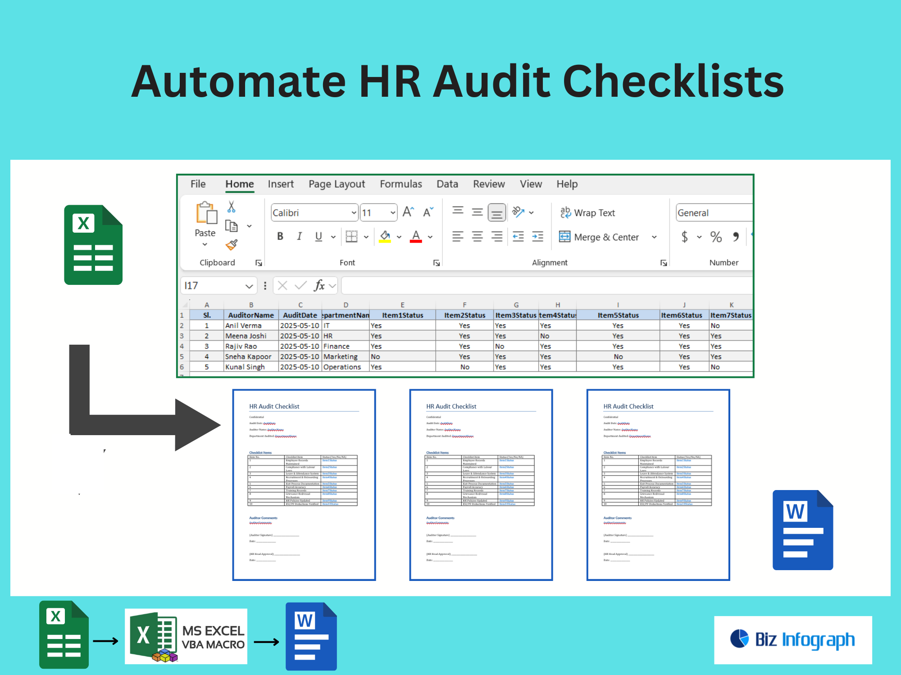Viewport: 901px width, 675px height.
Task: Open Alignment settings dialog launcher
Action: [x=664, y=263]
